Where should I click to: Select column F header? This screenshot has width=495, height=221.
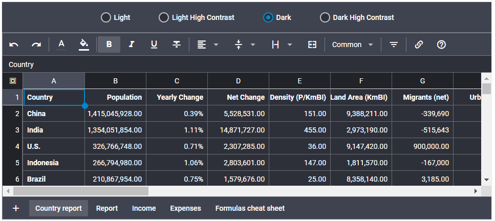361,81
